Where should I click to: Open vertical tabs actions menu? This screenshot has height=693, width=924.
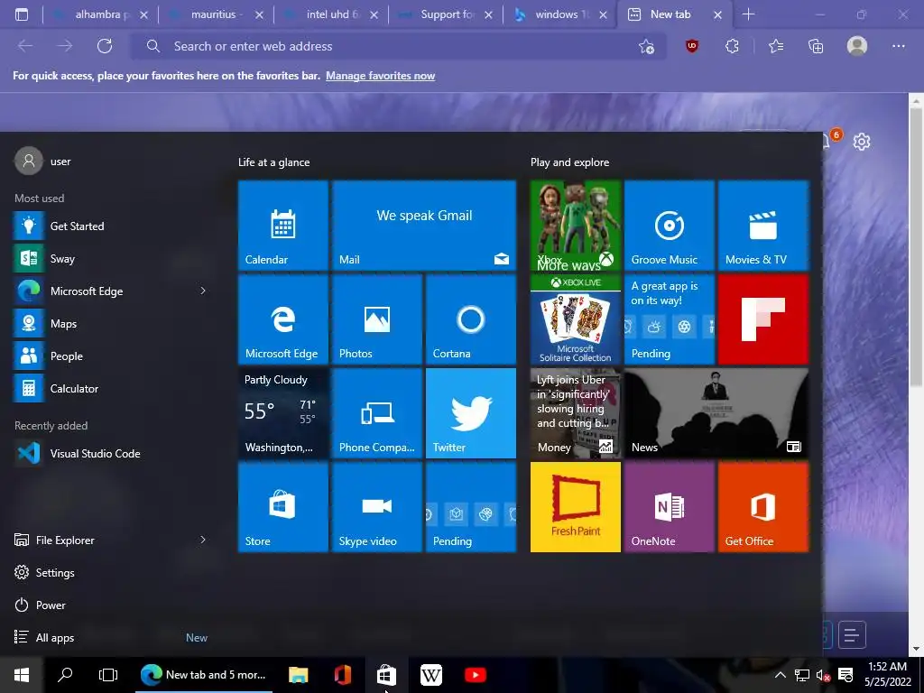[22, 14]
